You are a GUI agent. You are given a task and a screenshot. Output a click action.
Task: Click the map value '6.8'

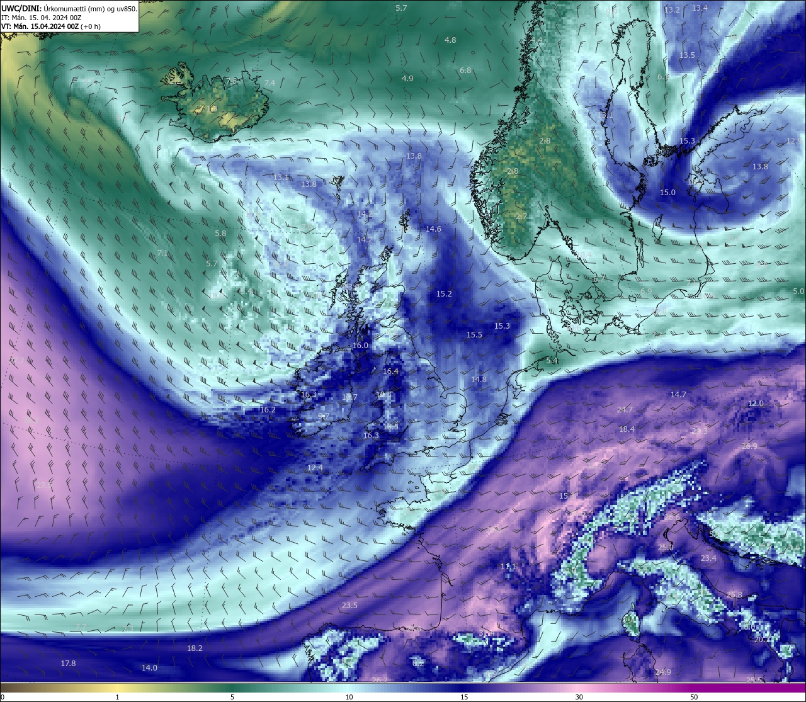tap(465, 70)
